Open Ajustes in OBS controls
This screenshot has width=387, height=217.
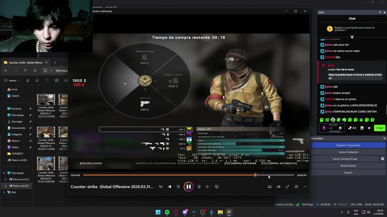[348, 173]
